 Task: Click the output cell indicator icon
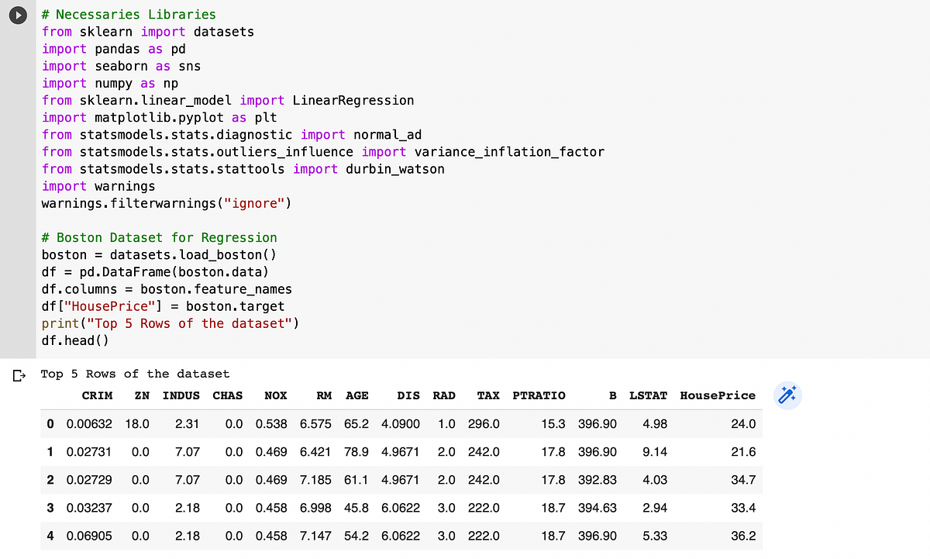tap(19, 374)
